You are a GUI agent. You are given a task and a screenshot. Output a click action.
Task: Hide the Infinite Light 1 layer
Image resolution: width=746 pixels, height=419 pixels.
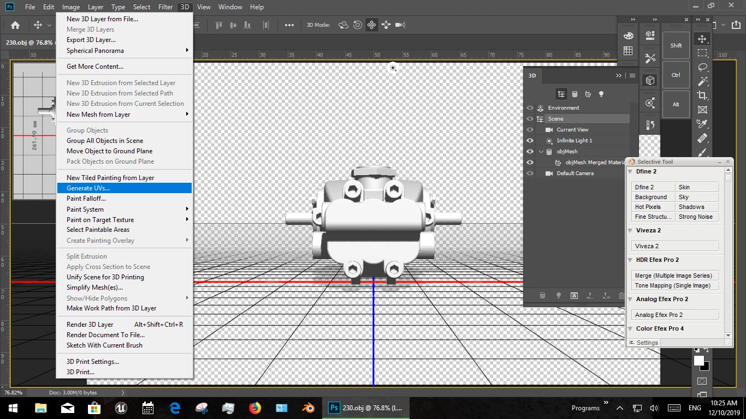tap(530, 140)
